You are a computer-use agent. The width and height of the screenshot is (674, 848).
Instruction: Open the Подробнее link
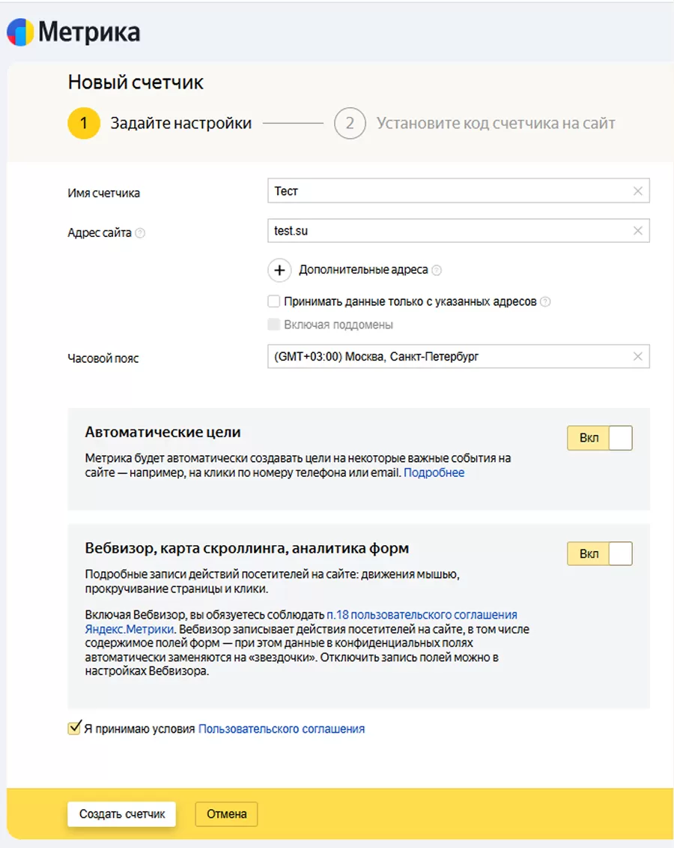point(434,473)
